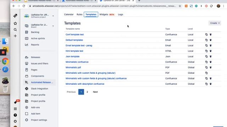Copy Minimalistic with description confluence

pos(206,84)
